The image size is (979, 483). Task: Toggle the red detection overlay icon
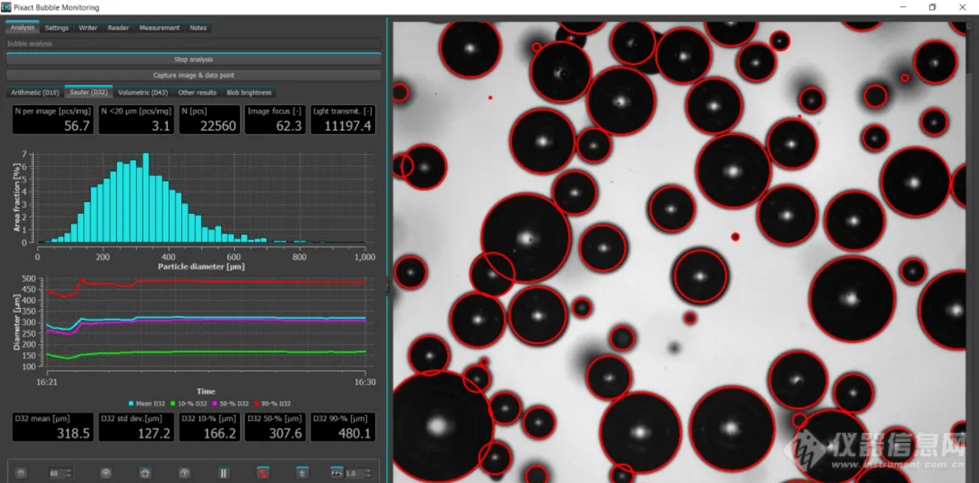coord(262,473)
